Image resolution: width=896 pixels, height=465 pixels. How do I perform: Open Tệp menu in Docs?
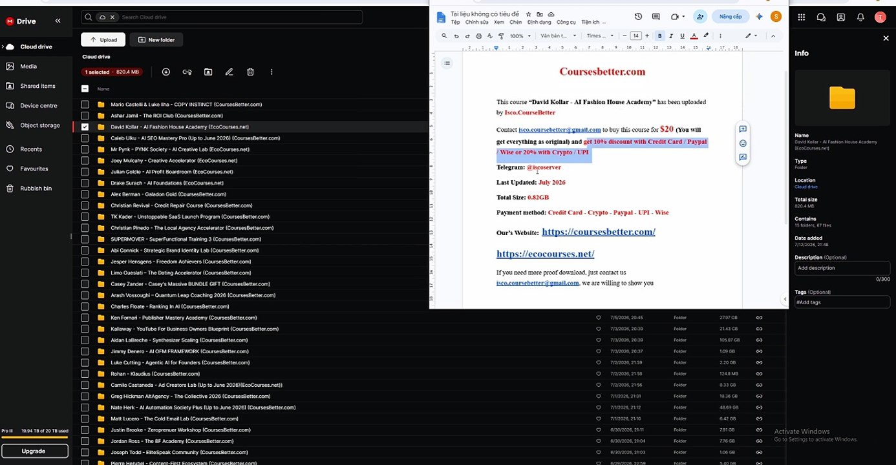pyautogui.click(x=455, y=23)
